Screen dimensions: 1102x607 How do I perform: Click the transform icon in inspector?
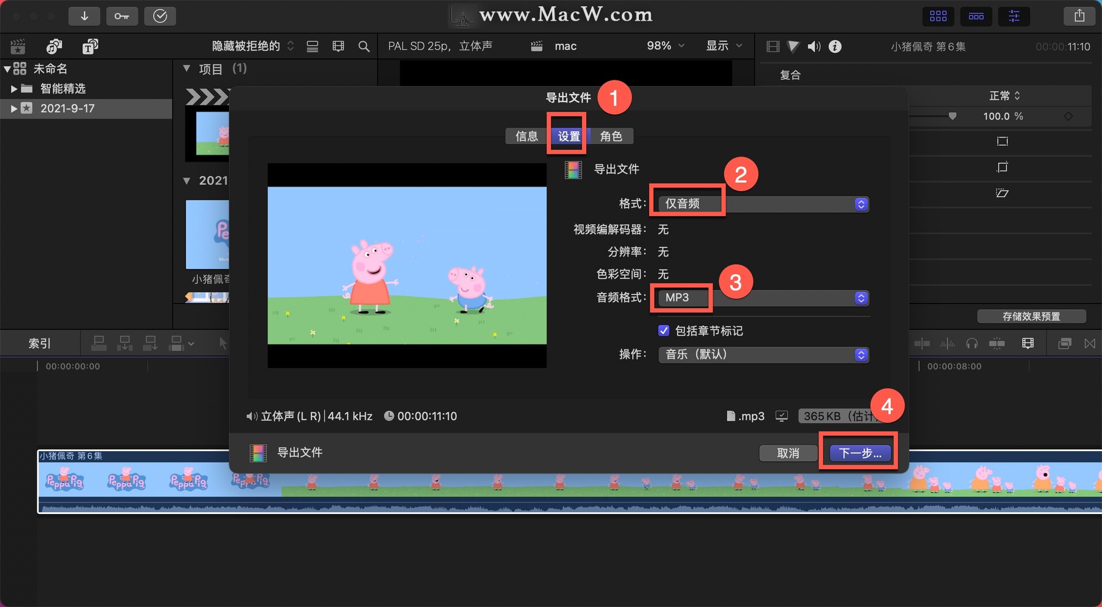click(x=1002, y=141)
